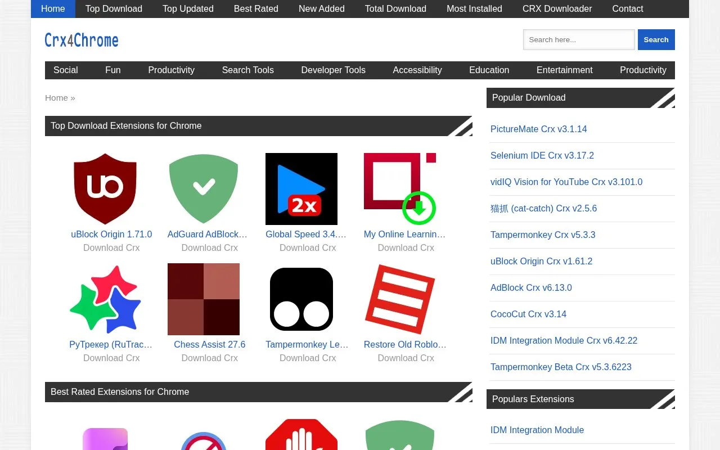This screenshot has height=450, width=720.
Task: Select the Accessibility category
Action: (417, 70)
